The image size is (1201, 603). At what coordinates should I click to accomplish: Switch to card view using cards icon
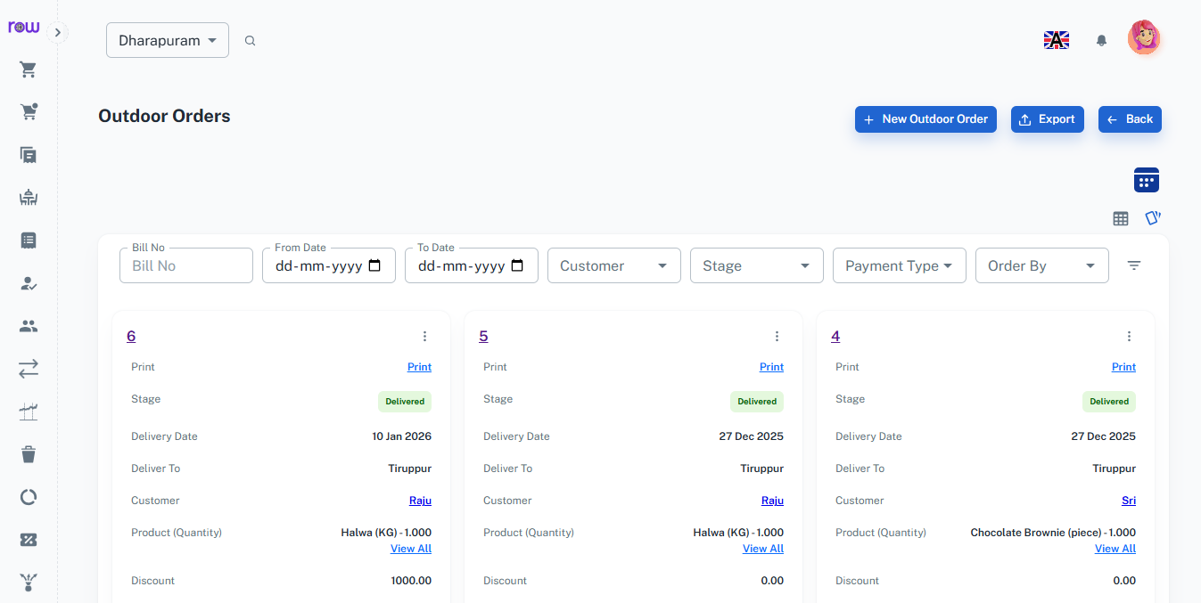pos(1152,217)
